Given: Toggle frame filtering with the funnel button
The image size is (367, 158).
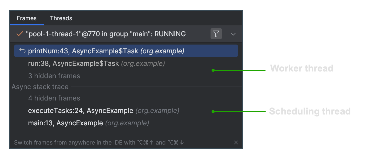Looking at the screenshot, I should (x=216, y=34).
